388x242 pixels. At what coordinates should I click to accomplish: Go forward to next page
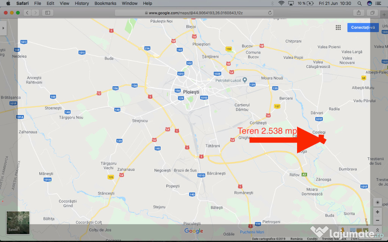pyautogui.click(x=35, y=12)
